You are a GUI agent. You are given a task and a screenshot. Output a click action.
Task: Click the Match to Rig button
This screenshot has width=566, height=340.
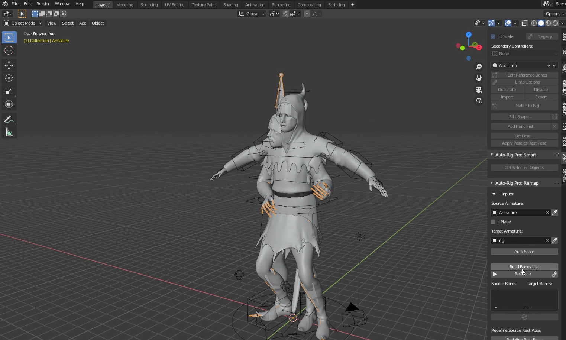pos(524,106)
